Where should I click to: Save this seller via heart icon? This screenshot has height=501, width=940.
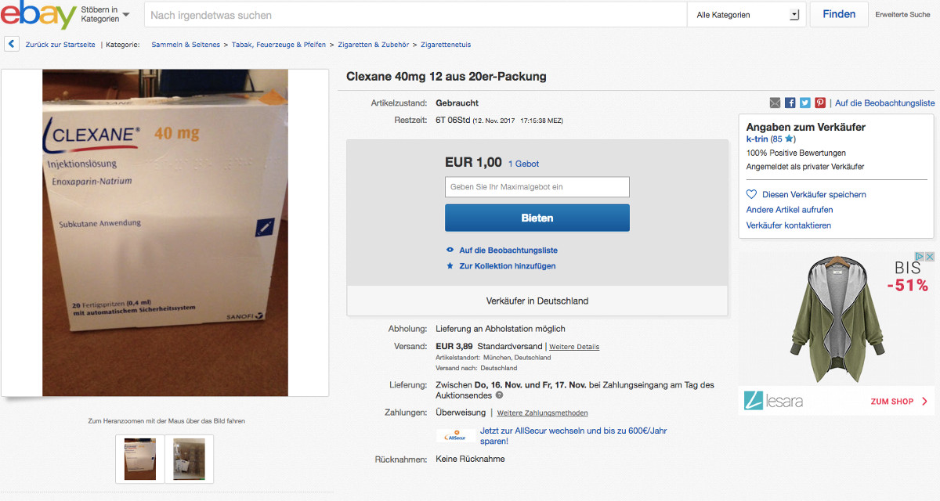tap(752, 194)
